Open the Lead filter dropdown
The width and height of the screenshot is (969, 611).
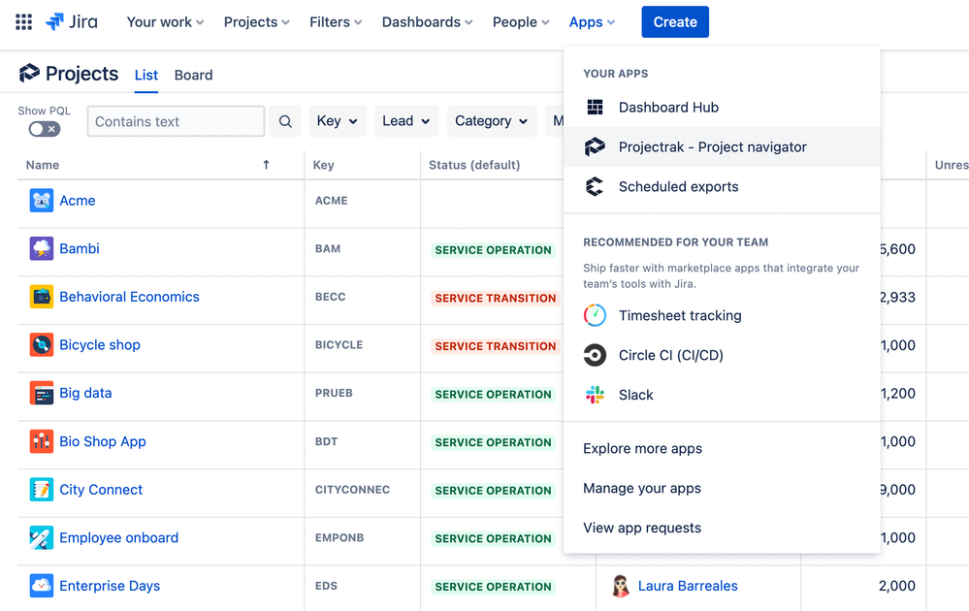coord(406,121)
